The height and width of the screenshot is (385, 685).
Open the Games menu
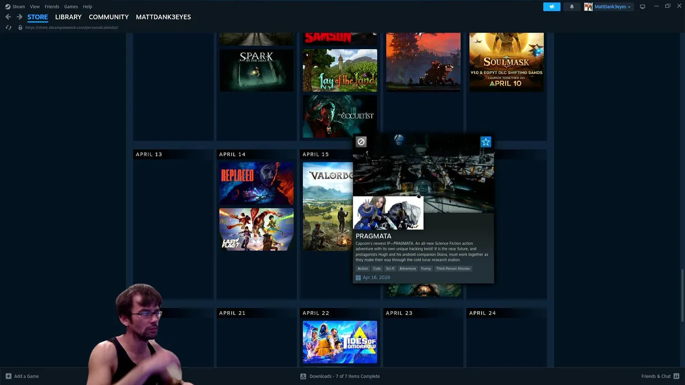(x=71, y=6)
